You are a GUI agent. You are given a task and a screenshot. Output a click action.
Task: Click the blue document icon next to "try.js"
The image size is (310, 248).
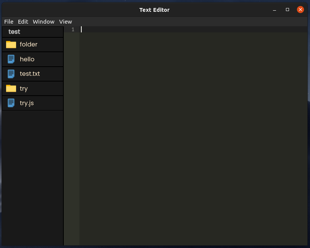(11, 103)
